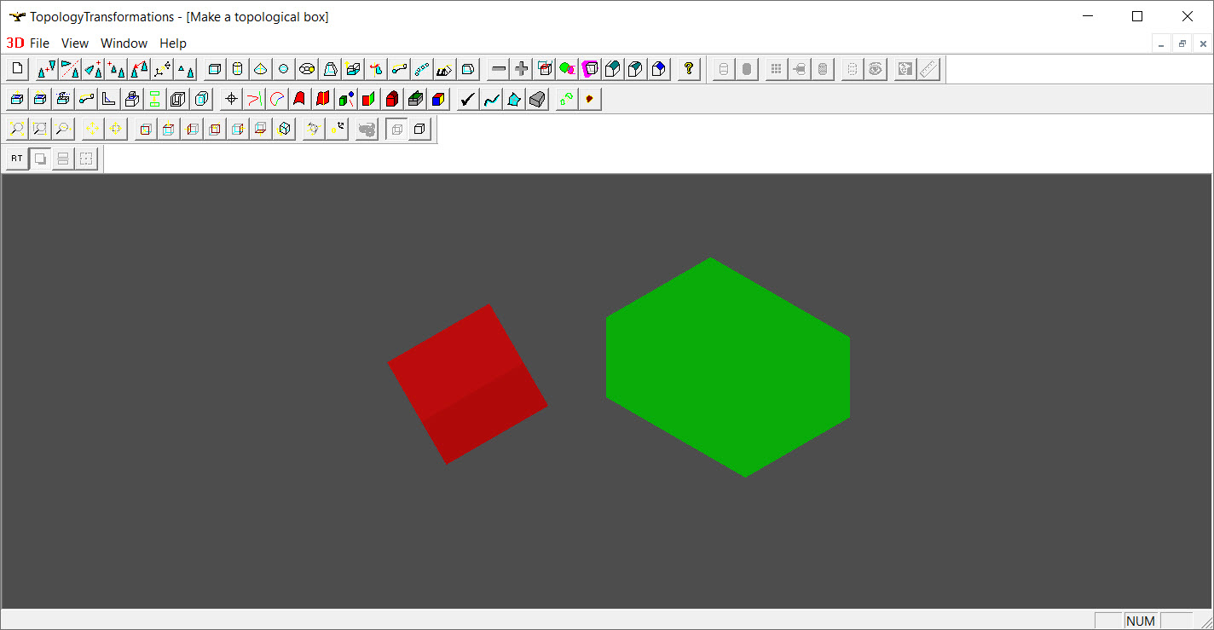The width and height of the screenshot is (1214, 630).
Task: Click the plus fuse operation icon
Action: [x=522, y=69]
